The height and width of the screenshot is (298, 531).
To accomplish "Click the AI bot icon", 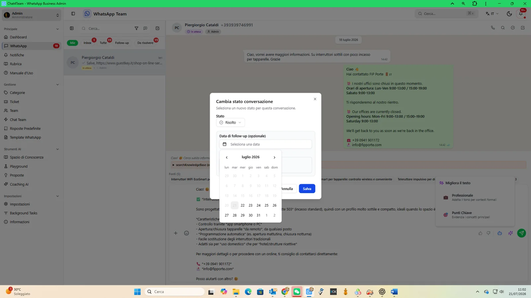I will [x=499, y=233].
